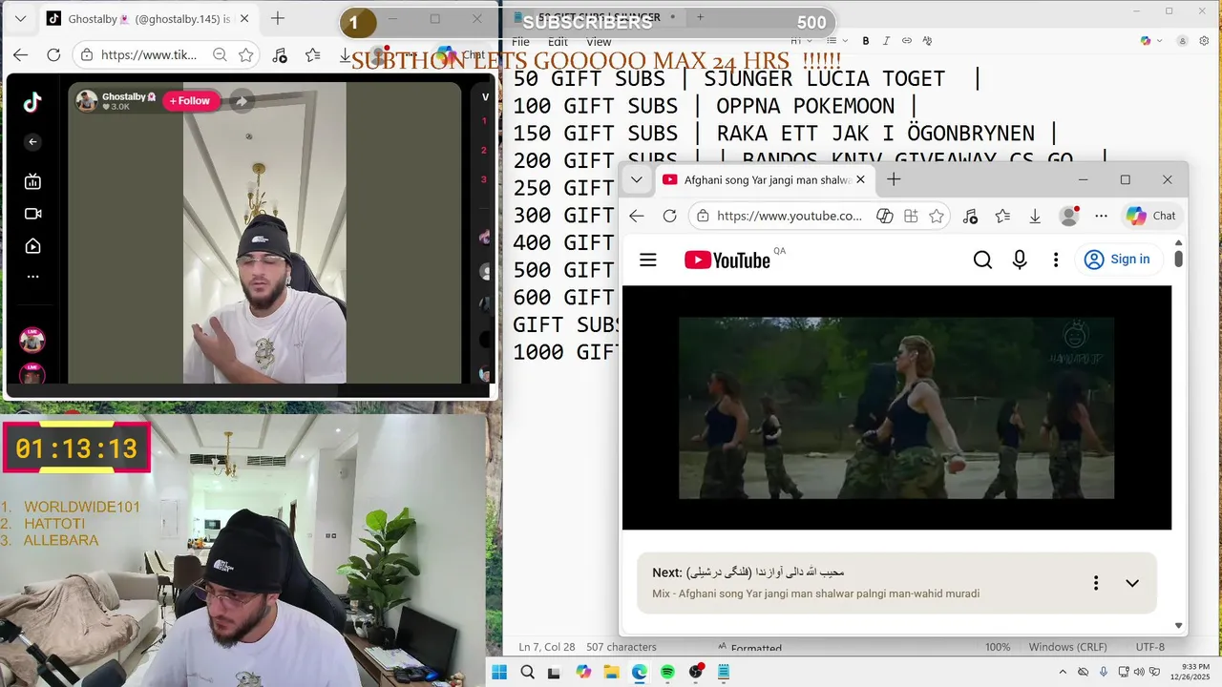Open Ghostalby's profile avatar on TikTok
Image resolution: width=1222 pixels, height=687 pixels.
click(x=87, y=101)
